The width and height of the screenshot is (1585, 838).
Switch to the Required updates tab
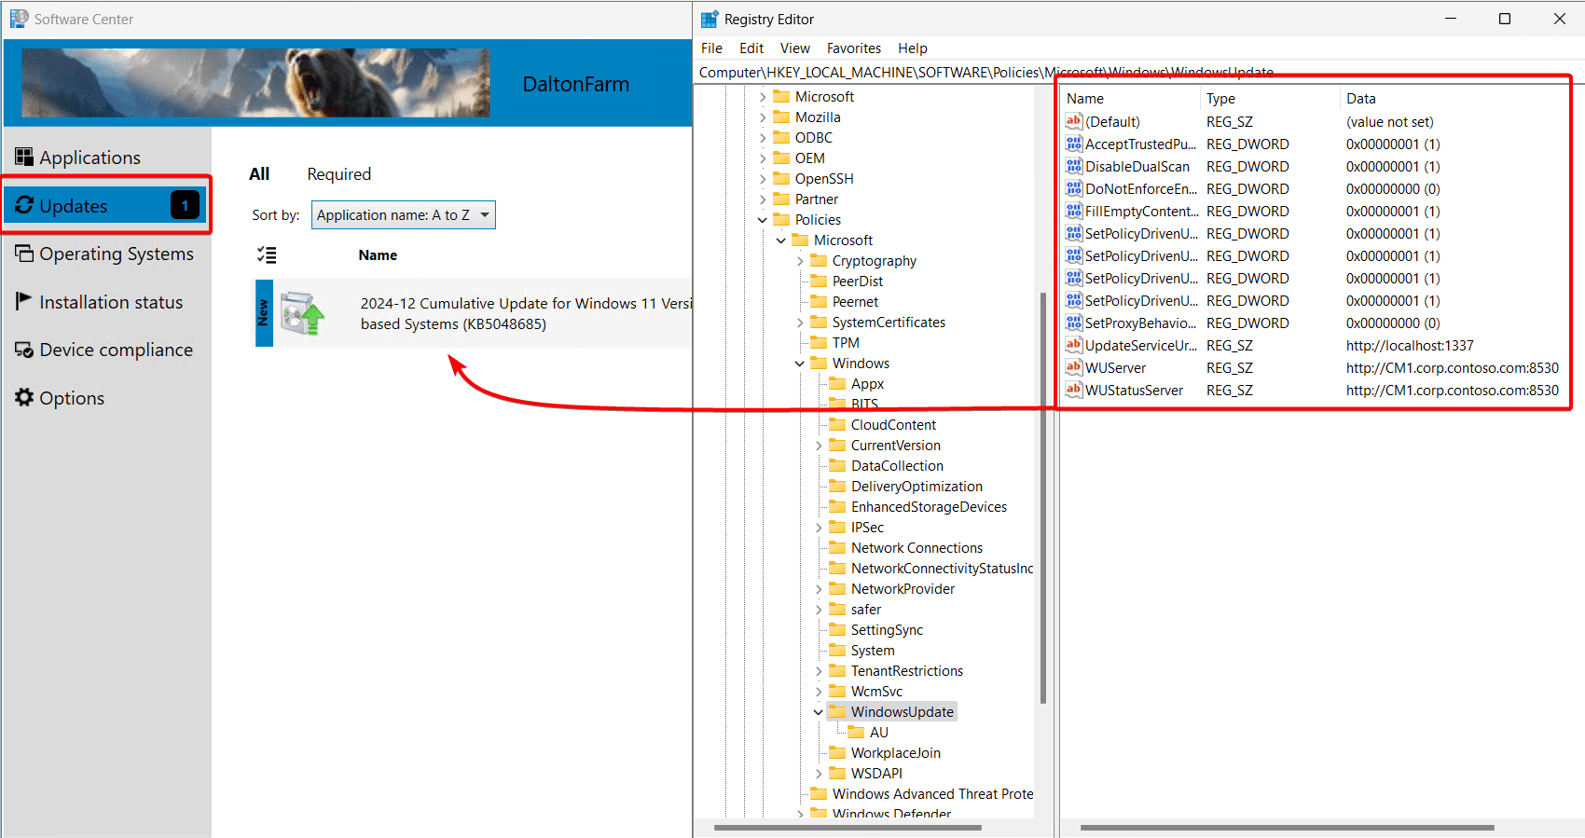(x=339, y=174)
